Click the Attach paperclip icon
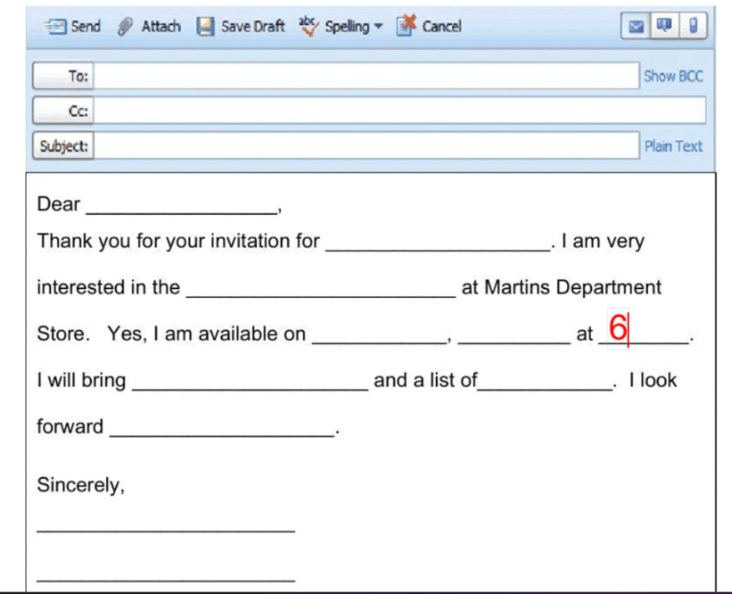Screen dimensions: 732x594 pyautogui.click(x=125, y=26)
